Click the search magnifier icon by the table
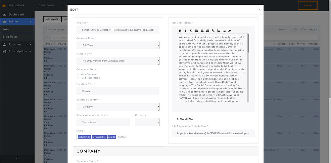This screenshot has height=163, width=331. point(47,37)
